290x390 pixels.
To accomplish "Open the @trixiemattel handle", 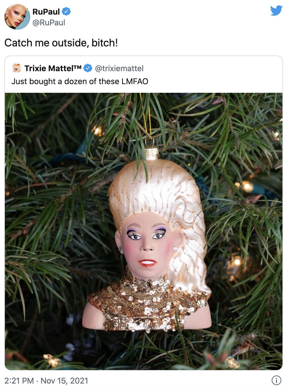I will coord(119,68).
